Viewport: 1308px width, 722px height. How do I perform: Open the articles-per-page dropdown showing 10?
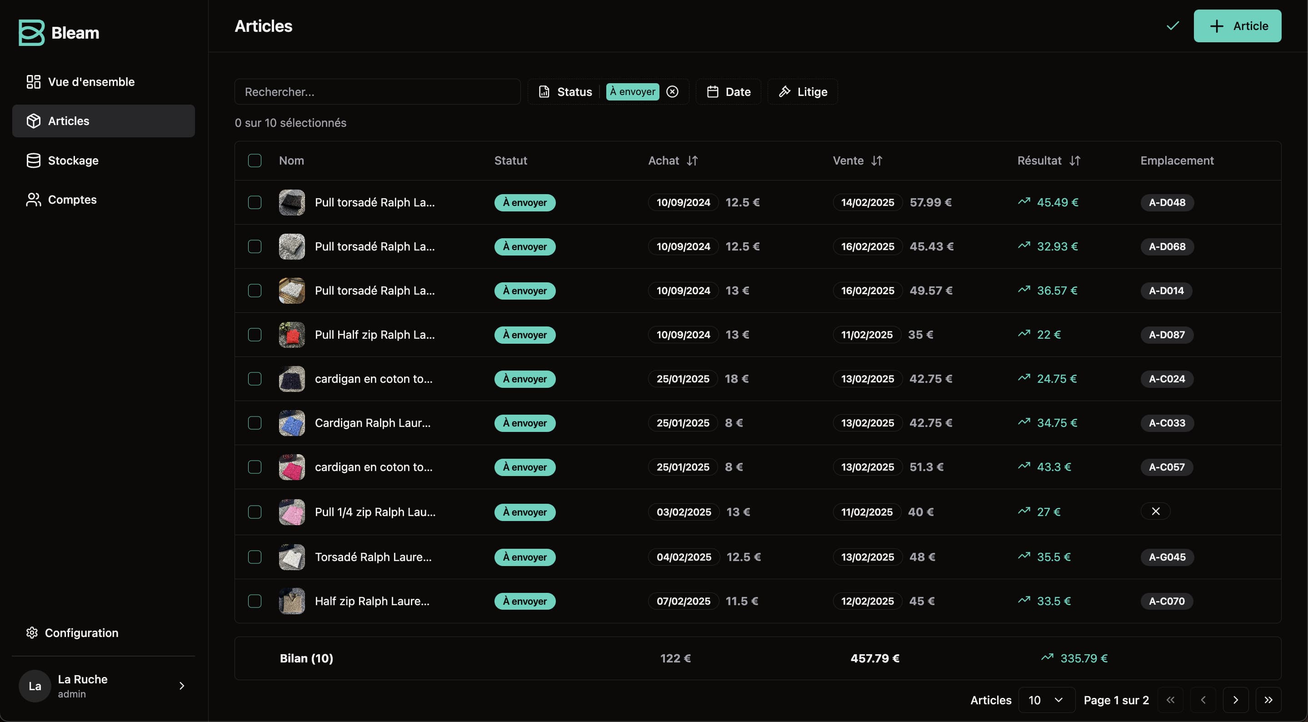[x=1047, y=700]
